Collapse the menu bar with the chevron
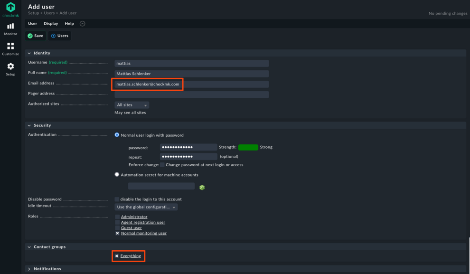470x274 pixels. [82, 23]
